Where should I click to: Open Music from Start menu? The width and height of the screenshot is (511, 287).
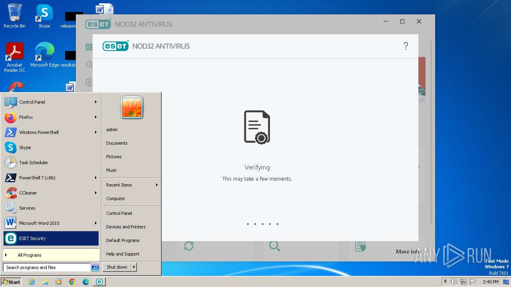[132, 170]
